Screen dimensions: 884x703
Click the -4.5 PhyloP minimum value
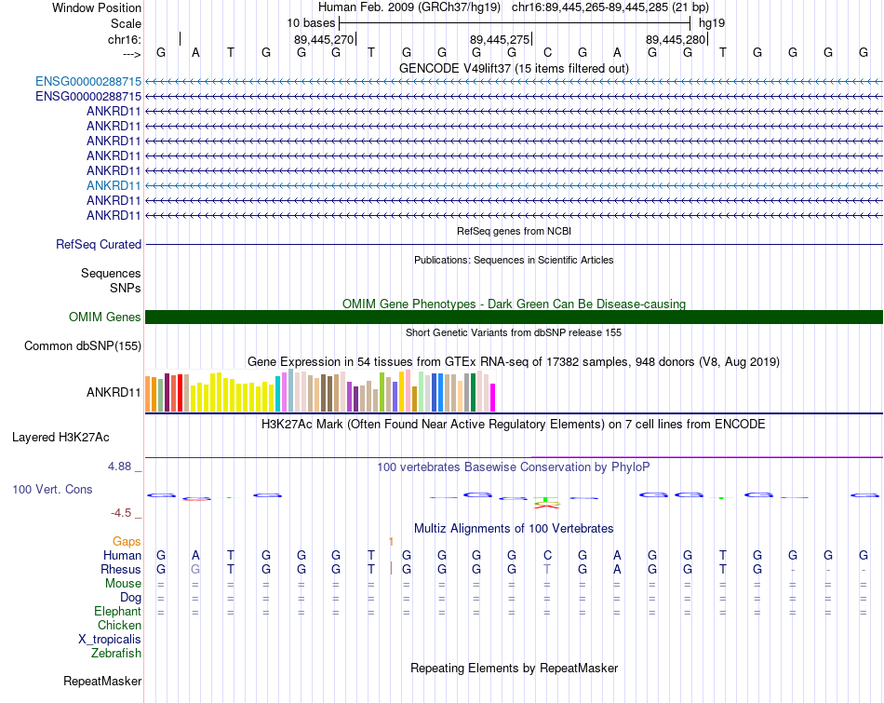(121, 513)
